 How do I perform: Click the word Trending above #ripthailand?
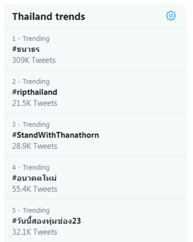36,82
